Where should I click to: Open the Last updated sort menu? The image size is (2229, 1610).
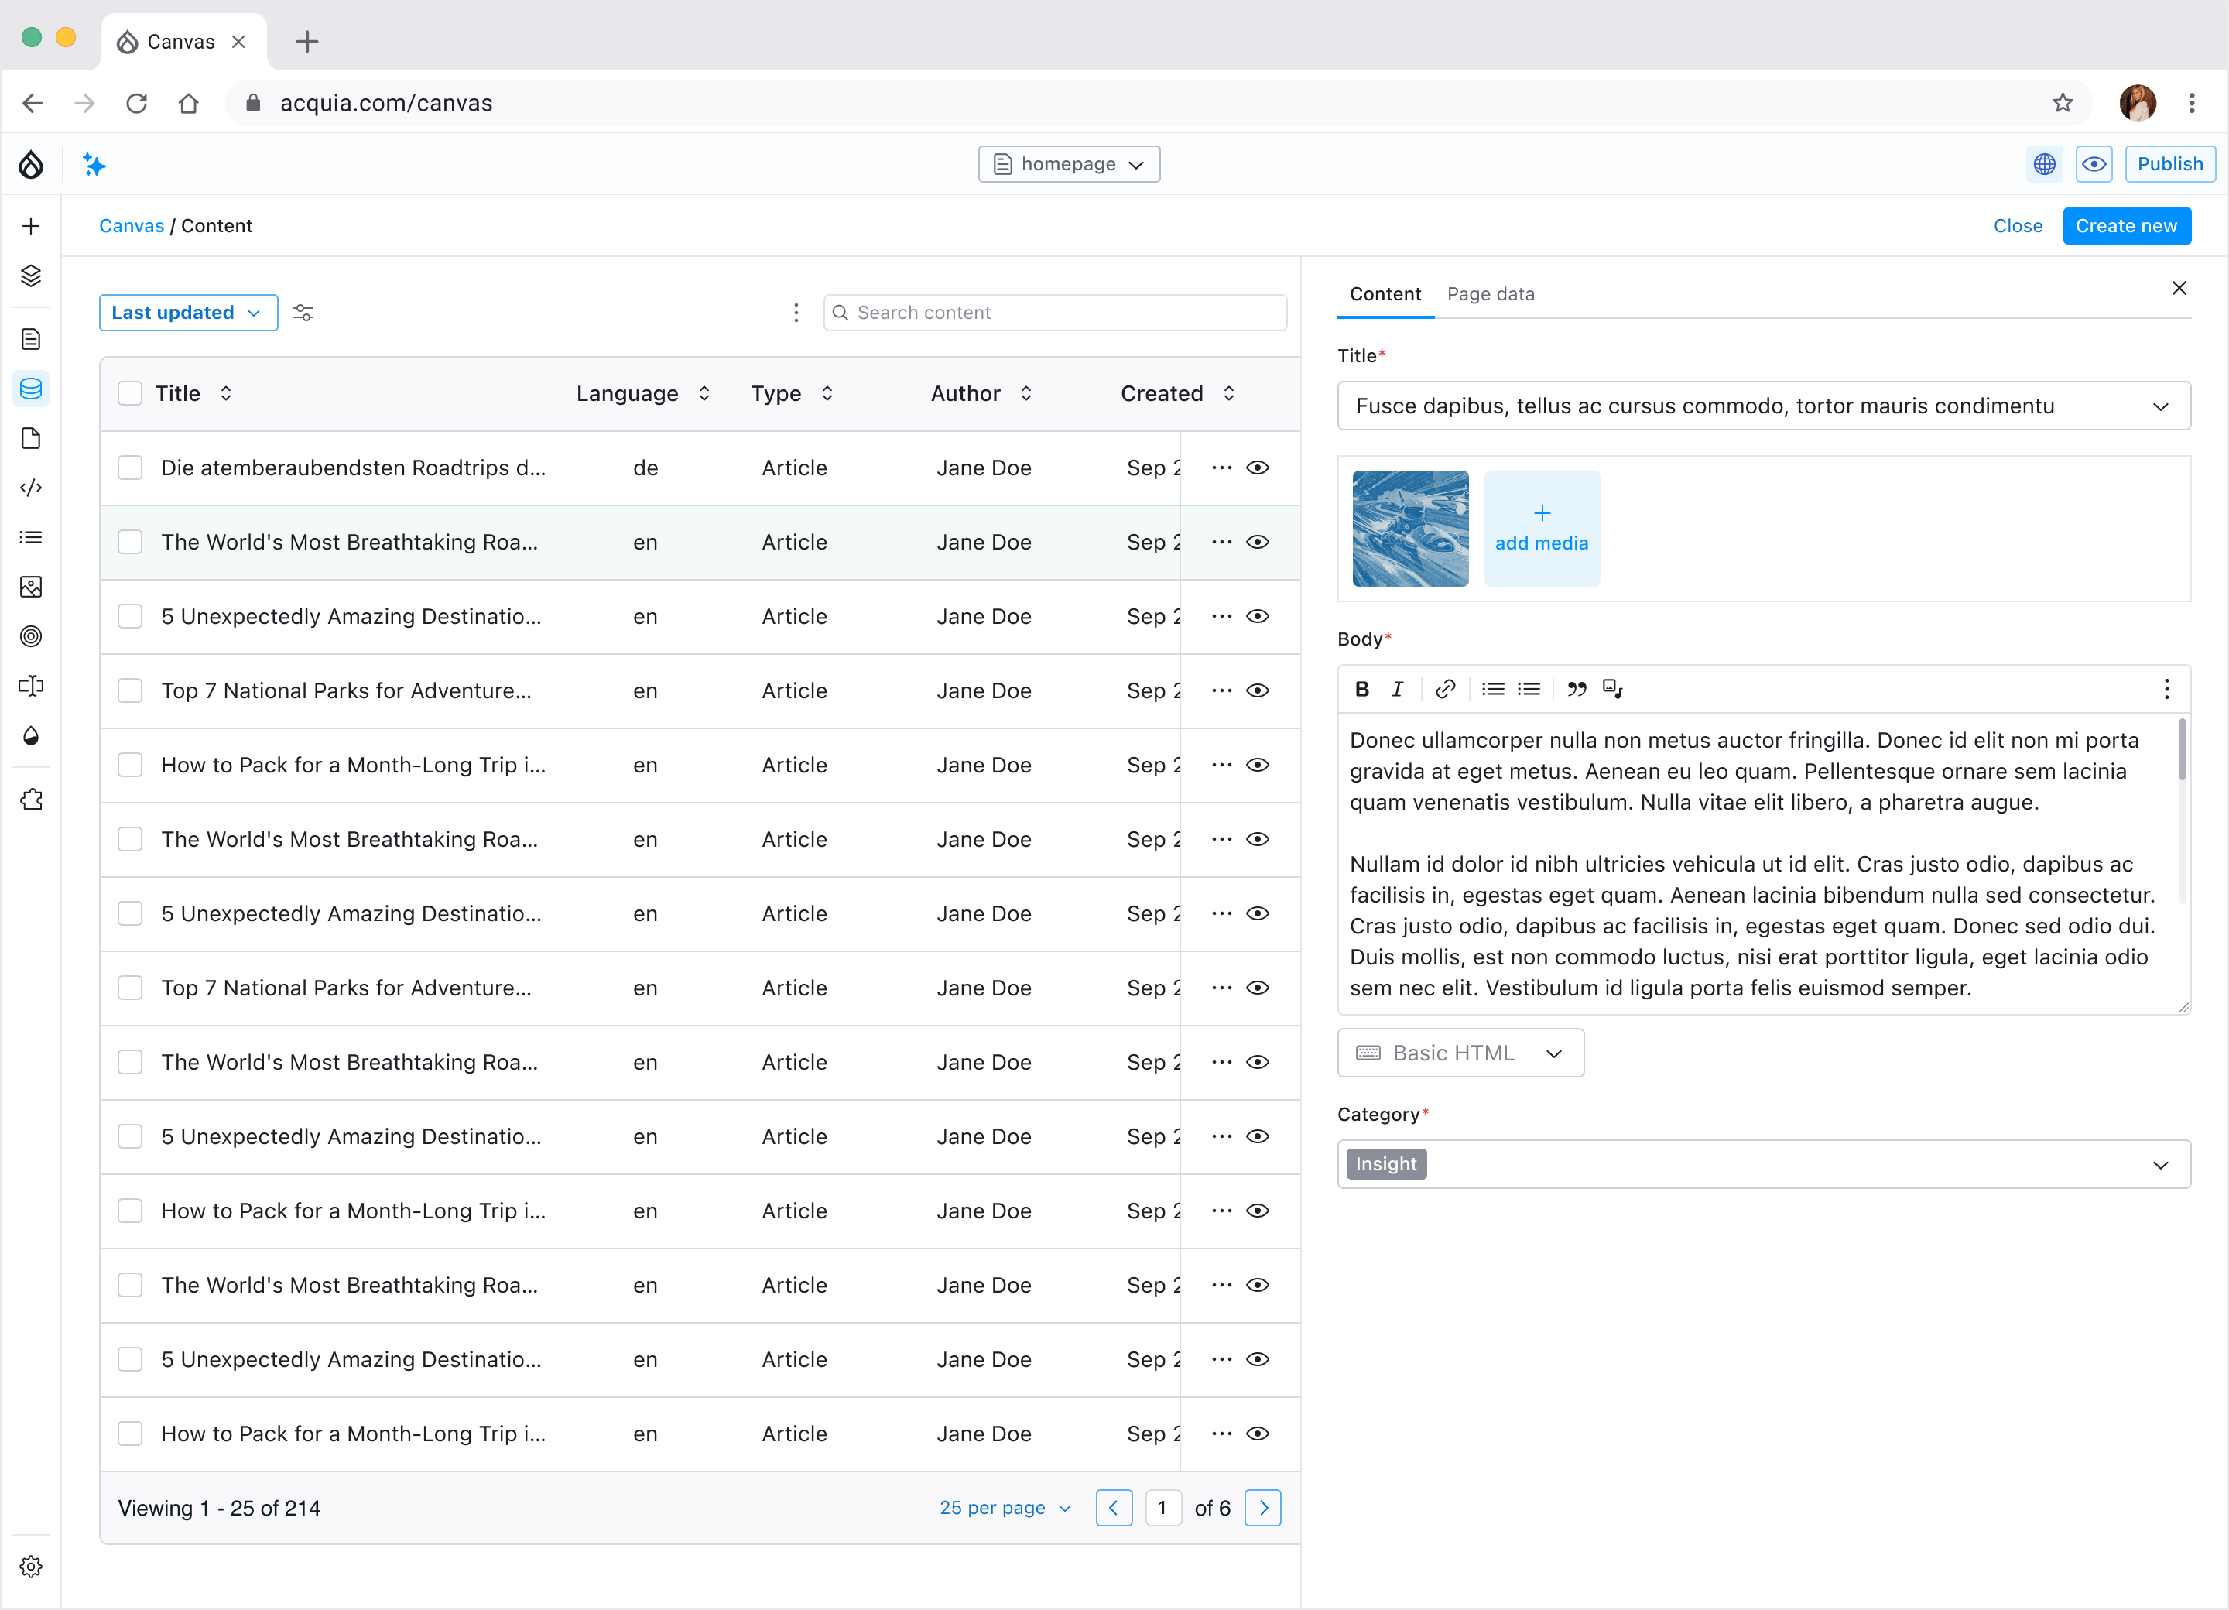point(188,313)
